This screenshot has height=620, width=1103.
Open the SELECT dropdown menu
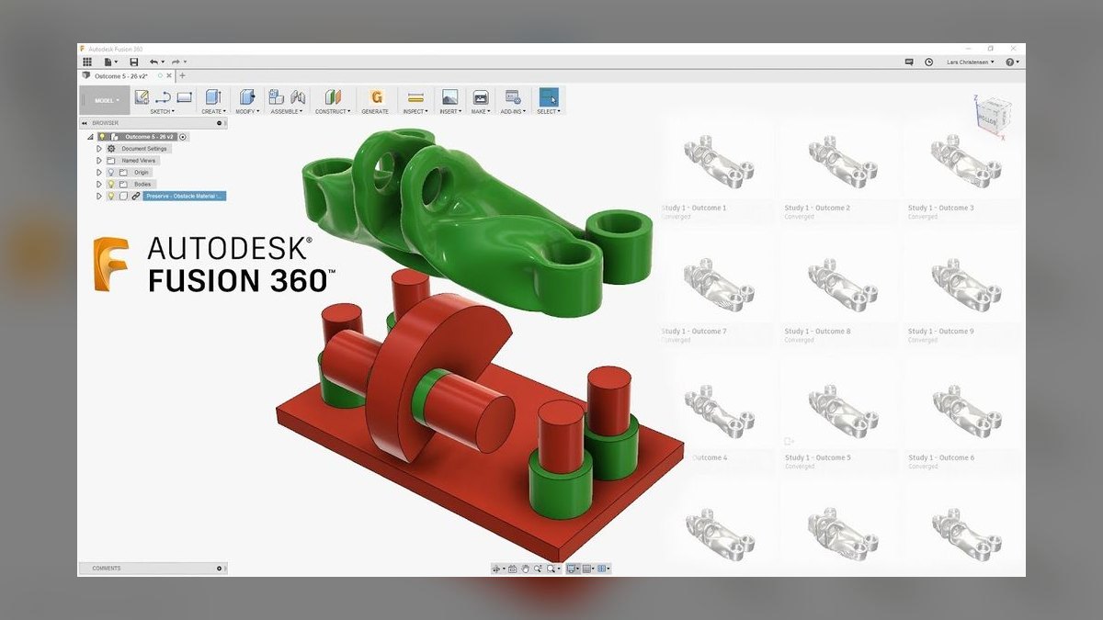coord(549,111)
